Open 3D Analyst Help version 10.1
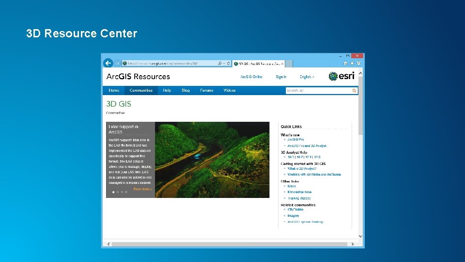465x262 pixels. [309, 157]
